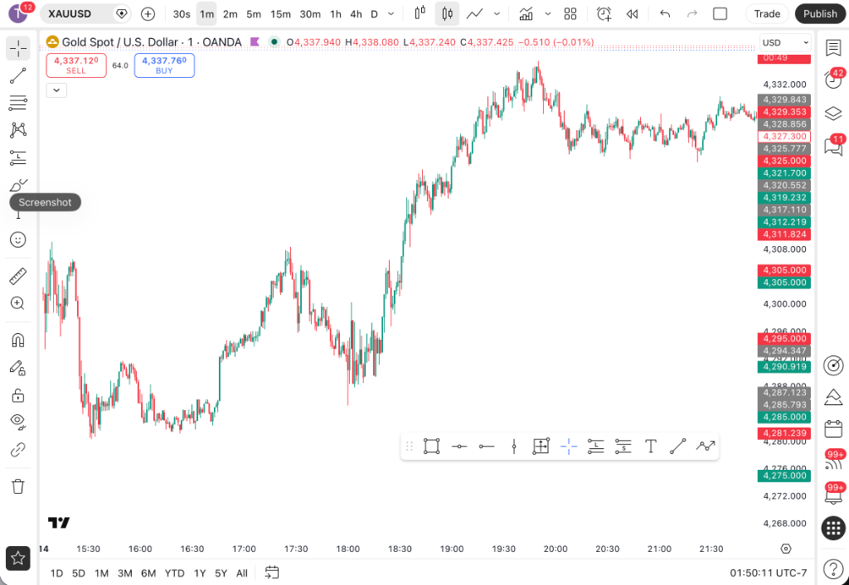This screenshot has height=585, width=849.
Task: Expand the timeframe interval dropdown chevron
Action: (x=391, y=14)
